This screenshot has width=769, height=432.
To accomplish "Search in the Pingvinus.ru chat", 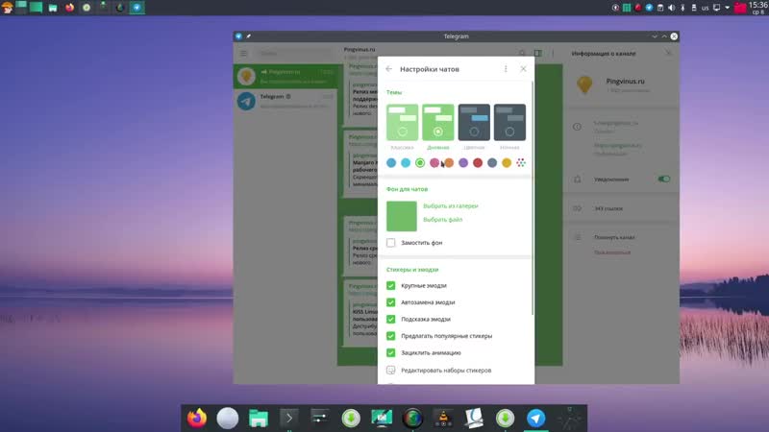I will (x=522, y=53).
